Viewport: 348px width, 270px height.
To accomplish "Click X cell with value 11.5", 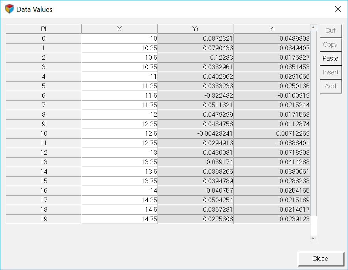I will tap(120, 95).
